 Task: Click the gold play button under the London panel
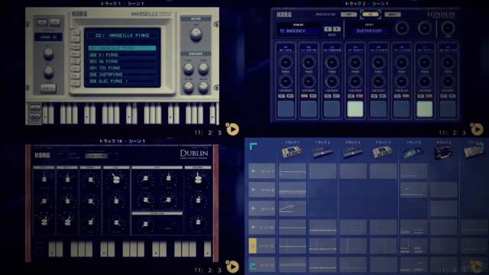[477, 129]
